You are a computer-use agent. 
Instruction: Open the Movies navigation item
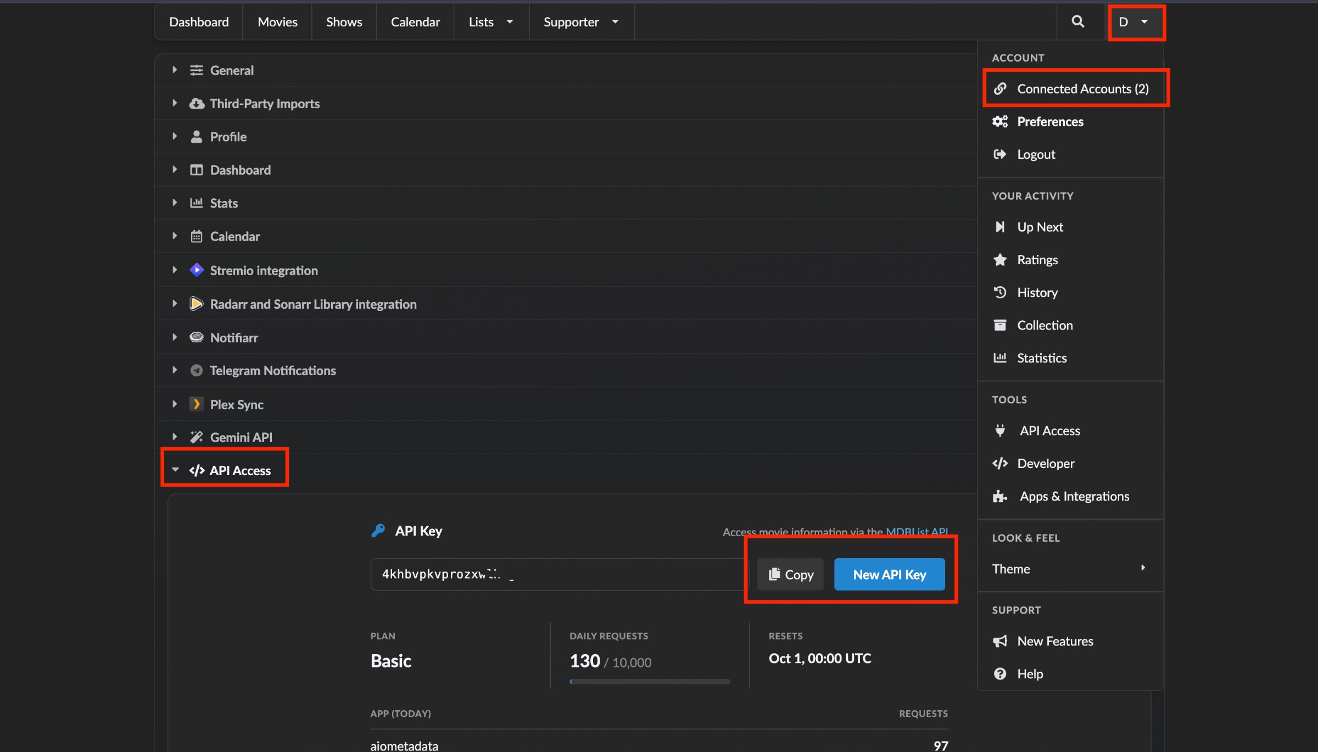tap(277, 21)
